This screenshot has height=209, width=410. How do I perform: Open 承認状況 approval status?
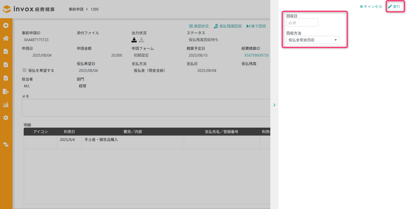tap(199, 26)
